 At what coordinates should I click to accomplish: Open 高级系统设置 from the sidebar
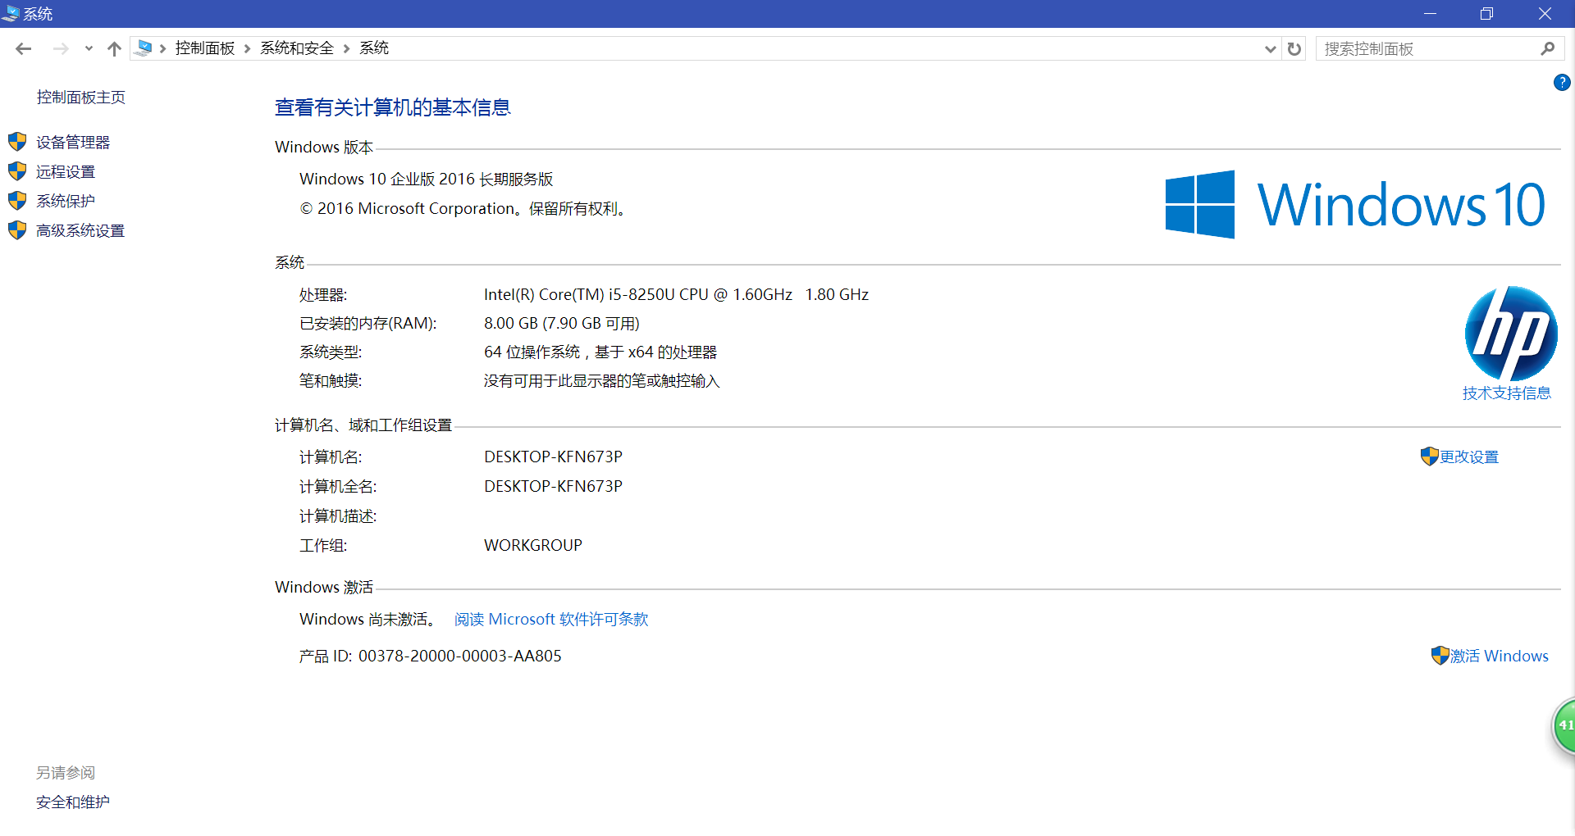[80, 230]
